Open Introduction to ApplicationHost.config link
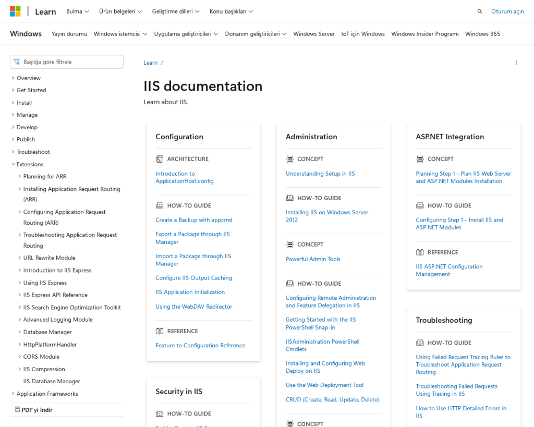This screenshot has width=534, height=427. [185, 177]
